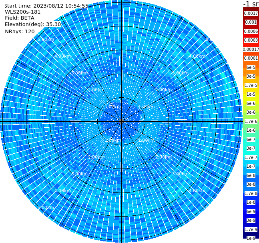The image size is (259, 243).
Task: Select the Elevation(deg): 35.30 text
Action: coord(33,24)
